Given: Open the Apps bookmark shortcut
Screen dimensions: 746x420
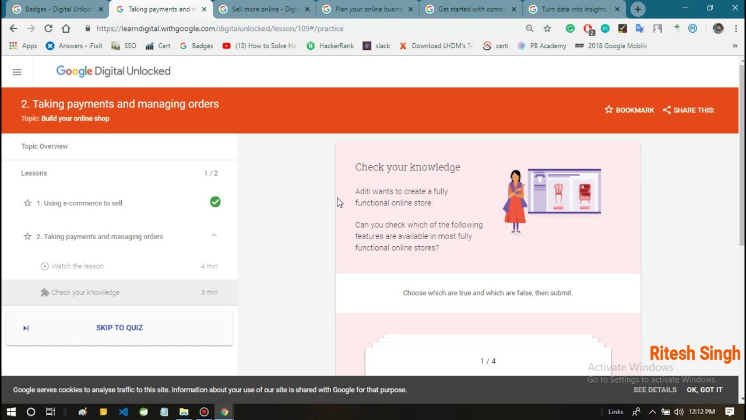Looking at the screenshot, I should (x=23, y=45).
